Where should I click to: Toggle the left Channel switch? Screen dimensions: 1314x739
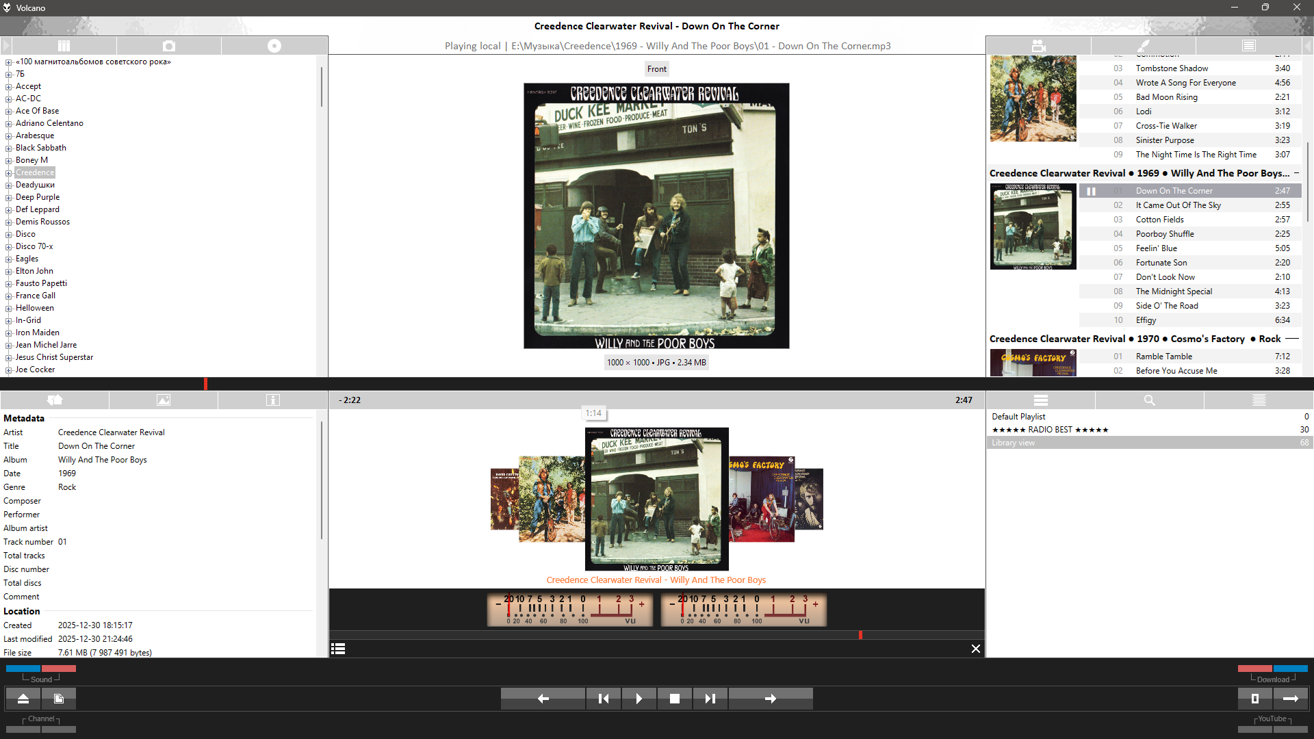[x=23, y=729]
